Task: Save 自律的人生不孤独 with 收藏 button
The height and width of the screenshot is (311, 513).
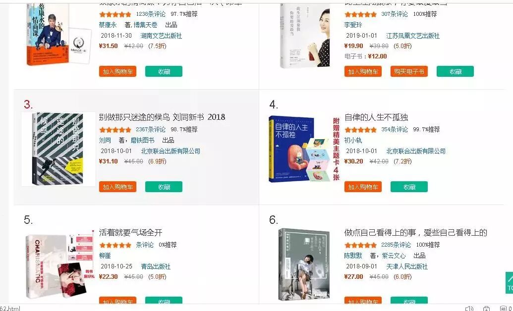Action: [409, 187]
